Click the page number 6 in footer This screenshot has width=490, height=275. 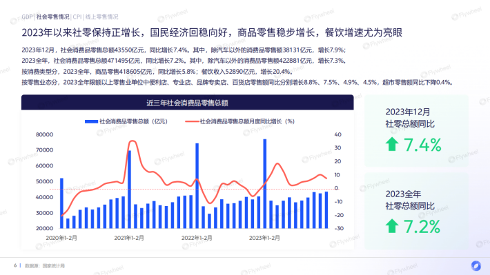point(15,265)
